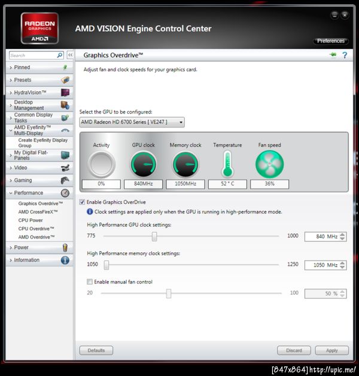359x376 pixels.
Task: Open the GPU selection dropdown
Action: (x=132, y=122)
